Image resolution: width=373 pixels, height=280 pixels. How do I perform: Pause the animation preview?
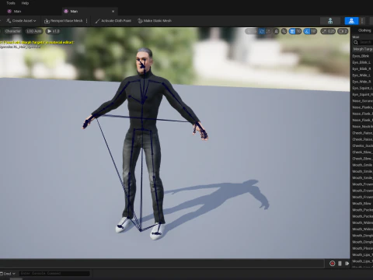(340, 264)
